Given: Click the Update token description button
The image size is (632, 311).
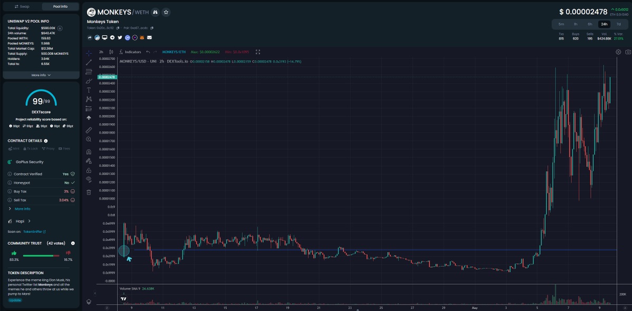Looking at the screenshot, I should 15,300.
